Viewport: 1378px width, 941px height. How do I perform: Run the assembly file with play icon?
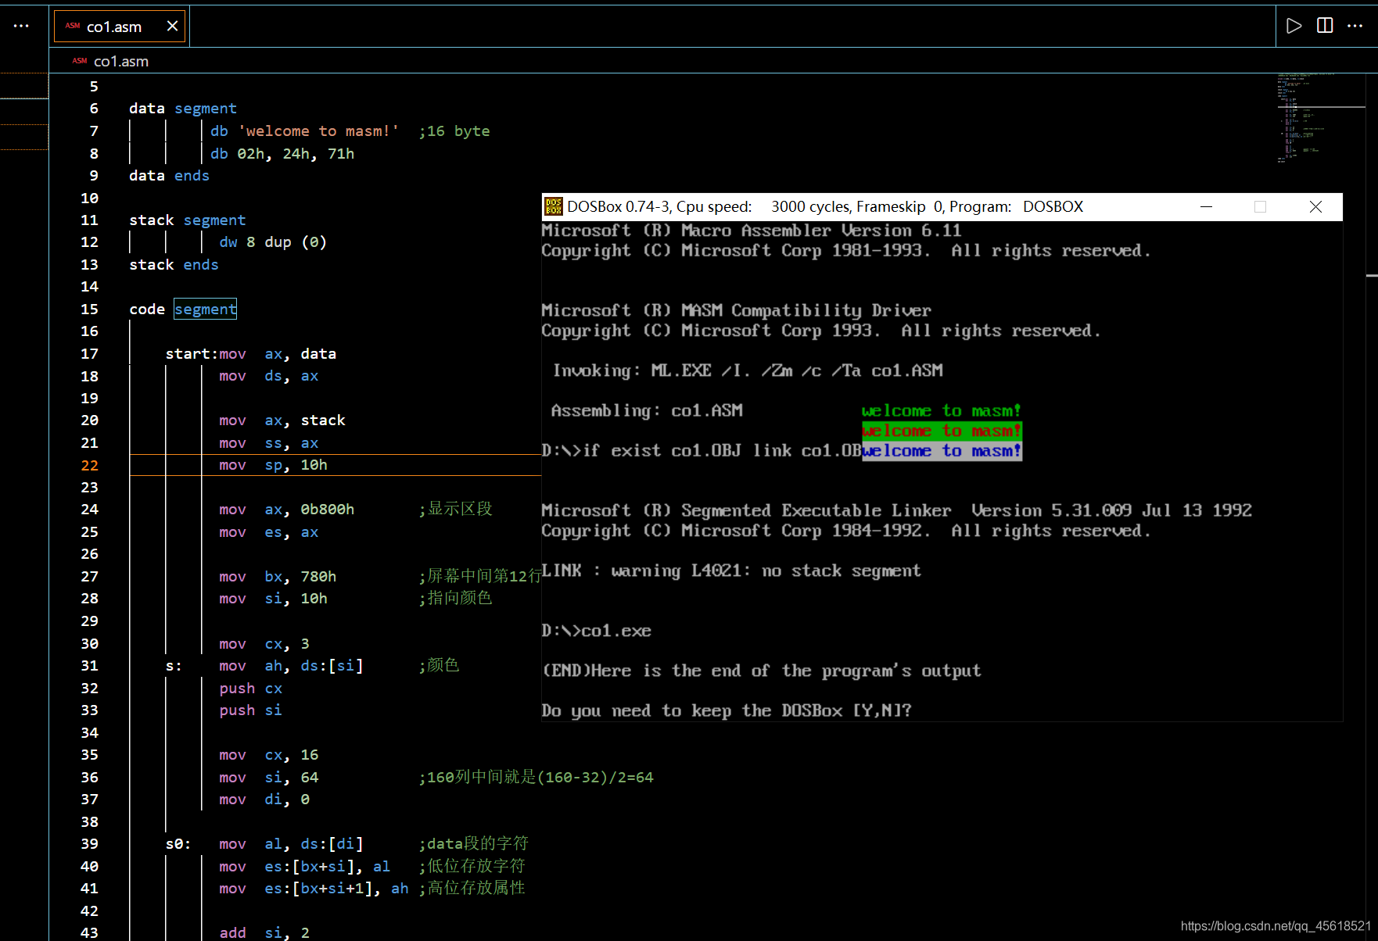point(1294,26)
